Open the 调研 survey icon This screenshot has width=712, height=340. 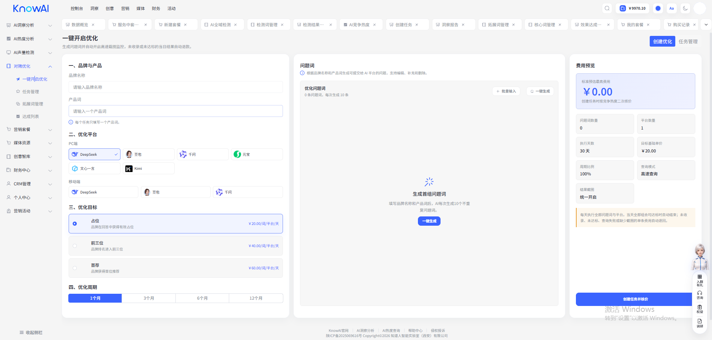(x=700, y=323)
